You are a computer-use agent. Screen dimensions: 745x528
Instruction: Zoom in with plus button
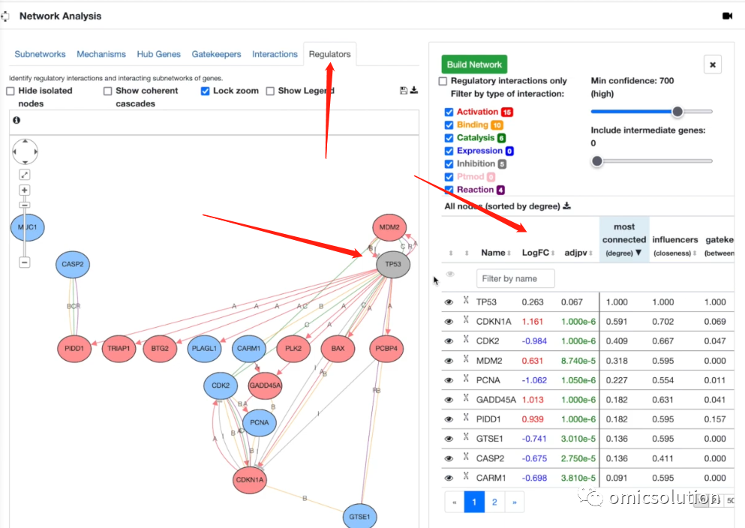click(25, 190)
